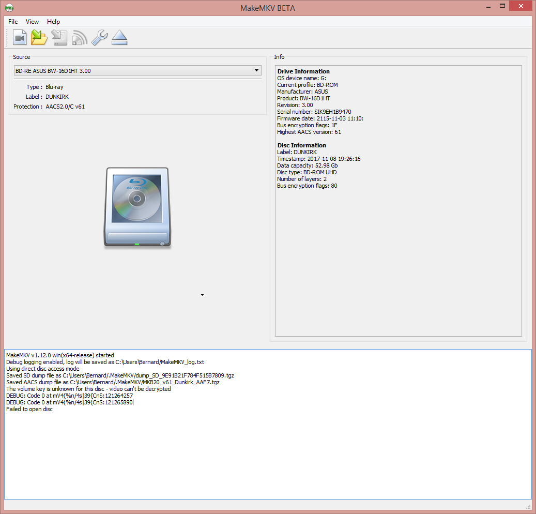This screenshot has width=536, height=514.
Task: Expand the Source drive dropdown
Action: tap(137, 70)
